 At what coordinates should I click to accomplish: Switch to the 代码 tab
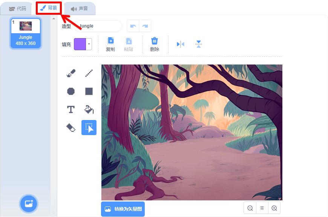click(x=17, y=9)
